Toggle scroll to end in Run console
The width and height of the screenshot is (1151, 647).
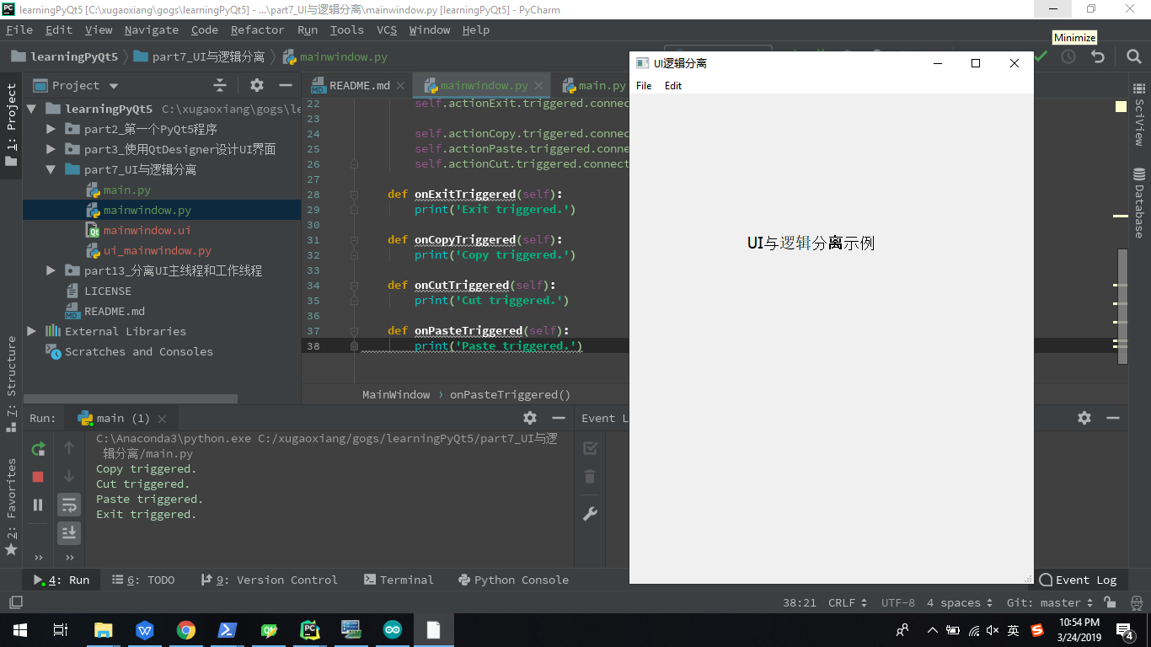[69, 532]
